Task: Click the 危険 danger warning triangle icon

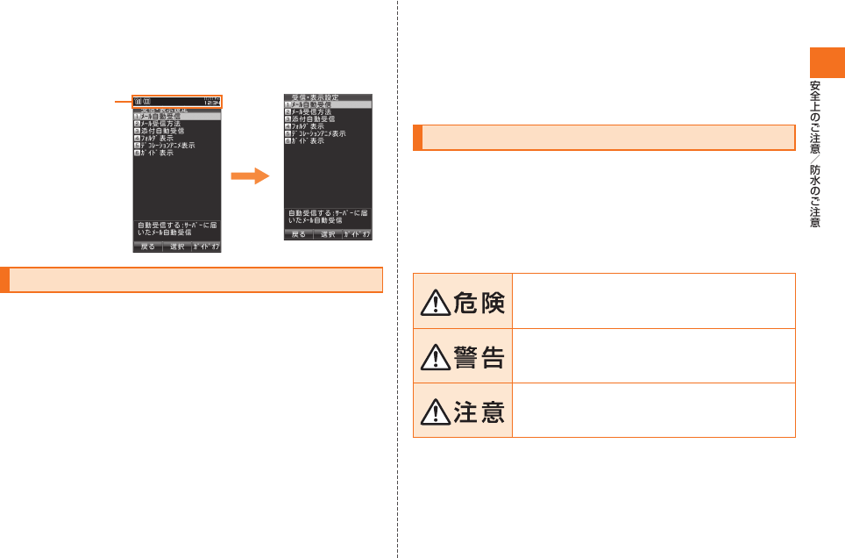Action: point(436,302)
